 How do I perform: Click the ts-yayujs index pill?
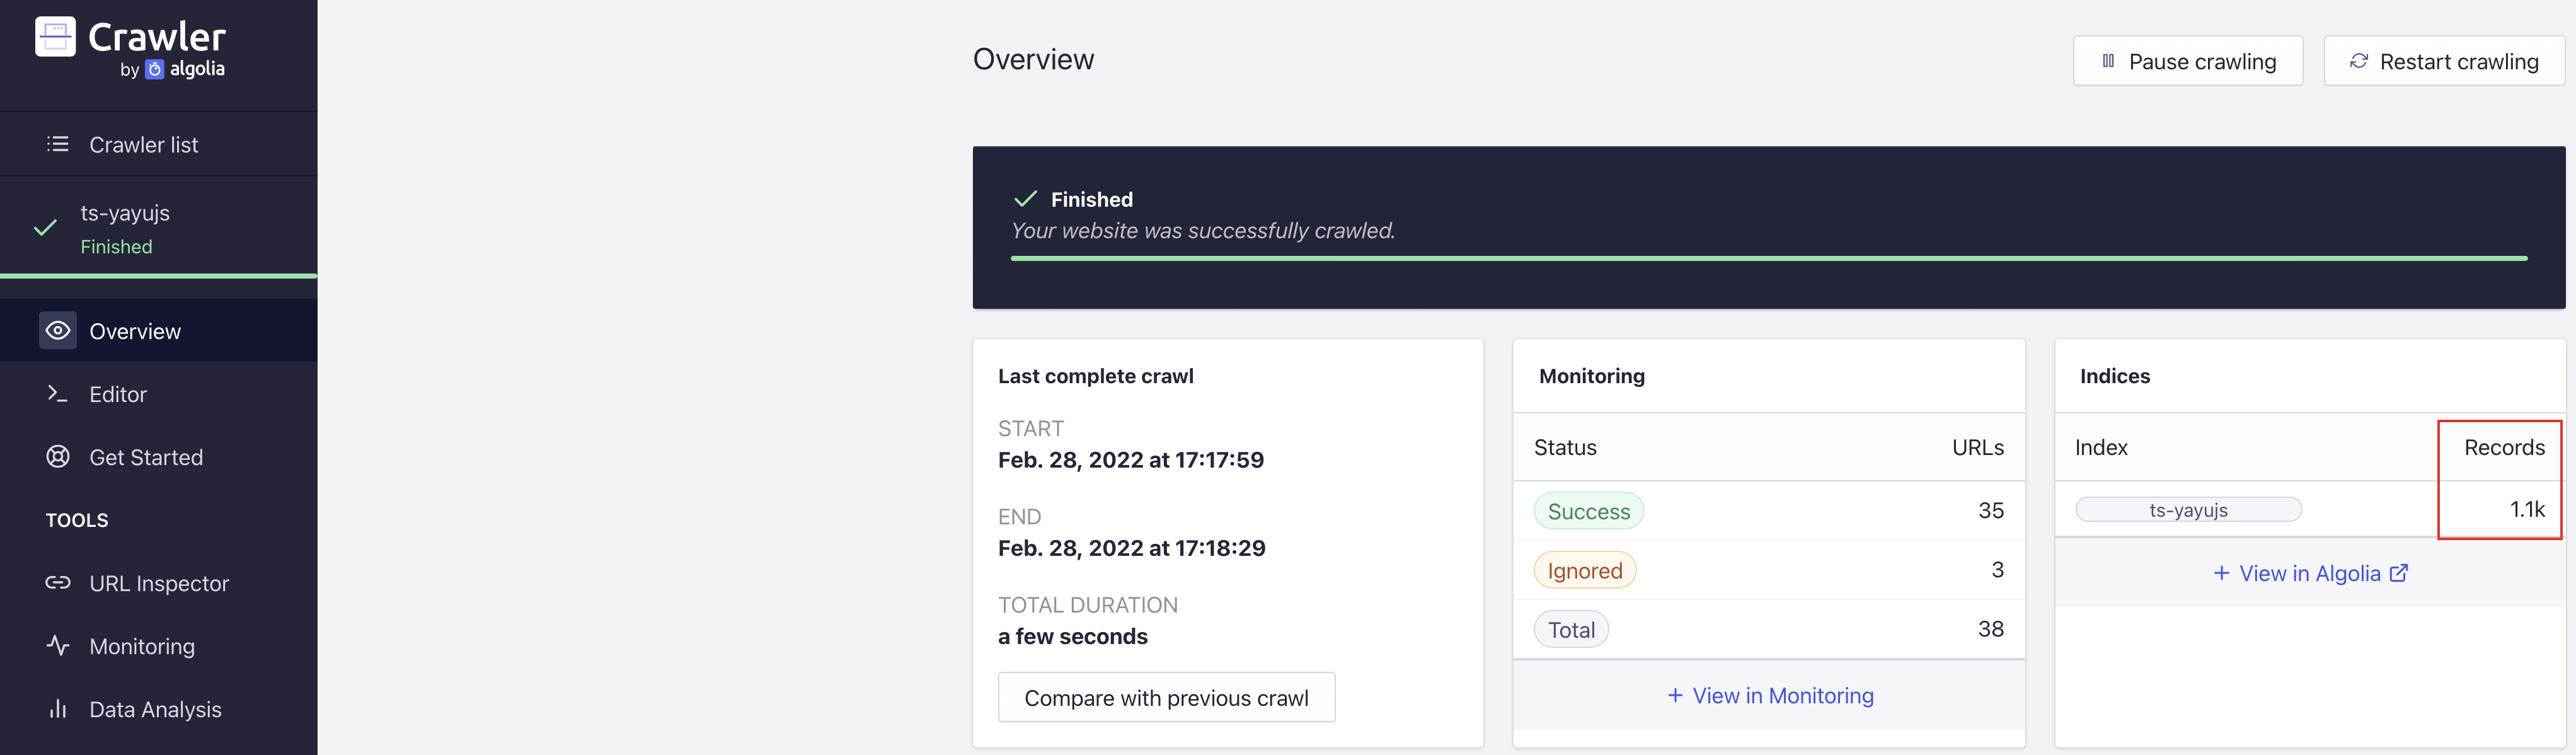pos(2188,510)
